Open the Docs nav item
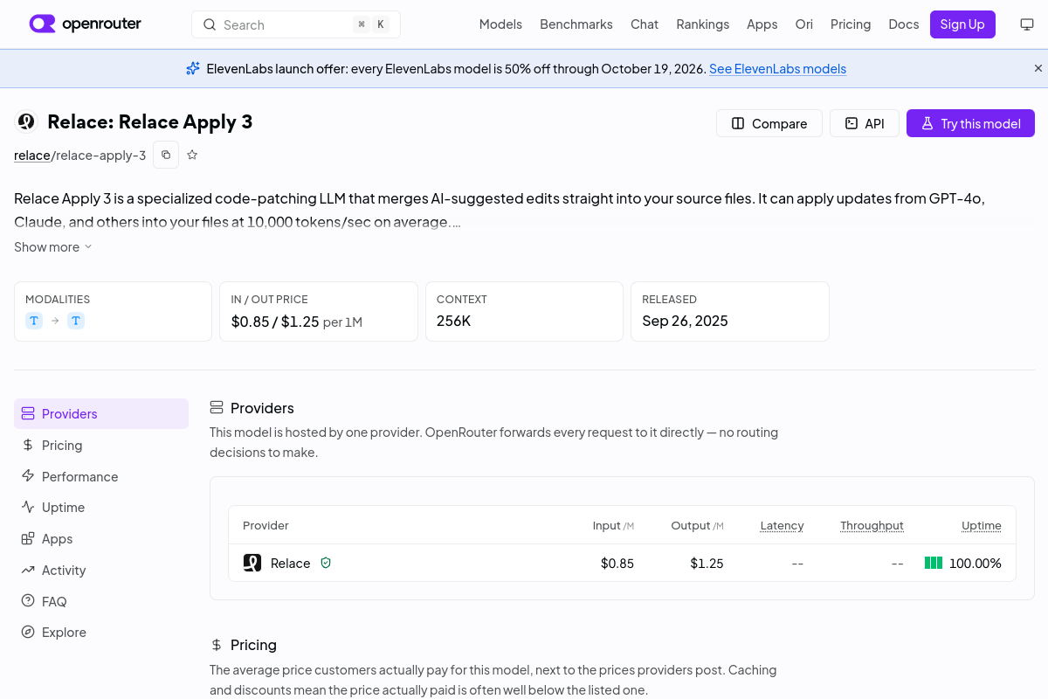Screen dimensions: 1048x699 coord(904,24)
